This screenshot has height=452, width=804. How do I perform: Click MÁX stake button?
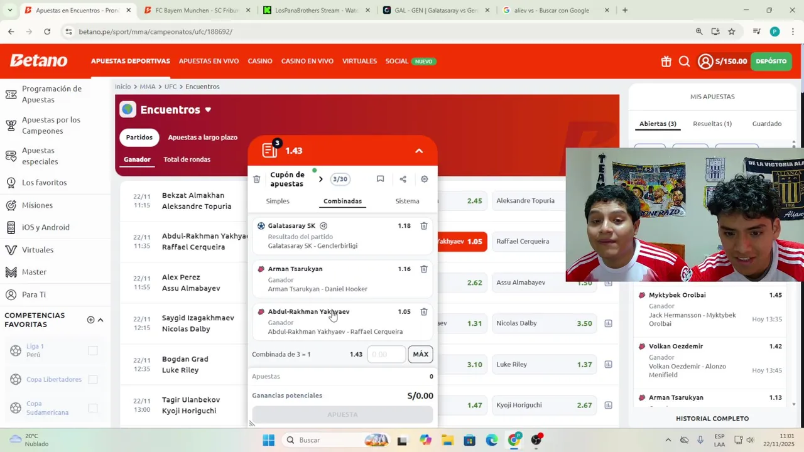tap(420, 355)
